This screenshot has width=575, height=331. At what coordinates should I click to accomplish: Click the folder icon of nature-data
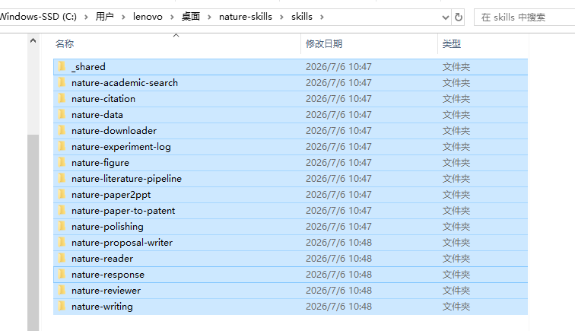62,114
